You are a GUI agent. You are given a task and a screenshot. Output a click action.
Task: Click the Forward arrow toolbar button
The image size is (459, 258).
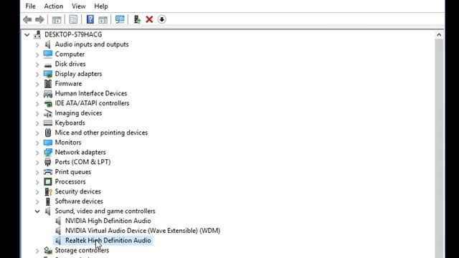coord(39,19)
